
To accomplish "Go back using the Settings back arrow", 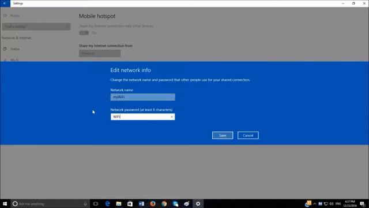I will 5,3.
